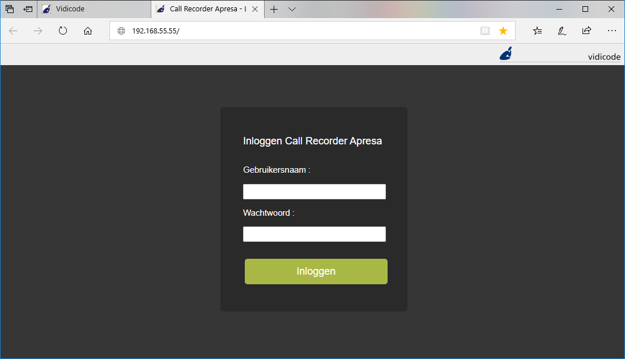Open the tabs you've set aside icon
Image resolution: width=625 pixels, height=359 pixels.
(x=10, y=8)
